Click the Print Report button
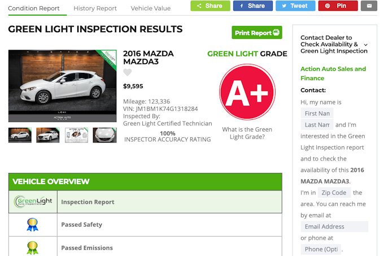 pos(257,33)
